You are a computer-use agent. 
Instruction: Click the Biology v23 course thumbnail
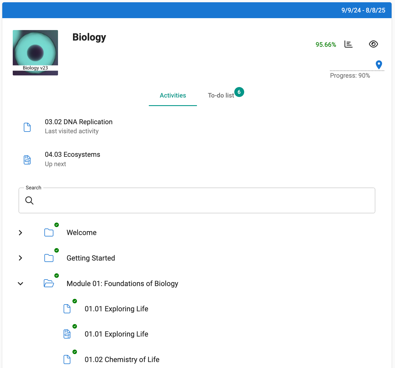point(35,53)
